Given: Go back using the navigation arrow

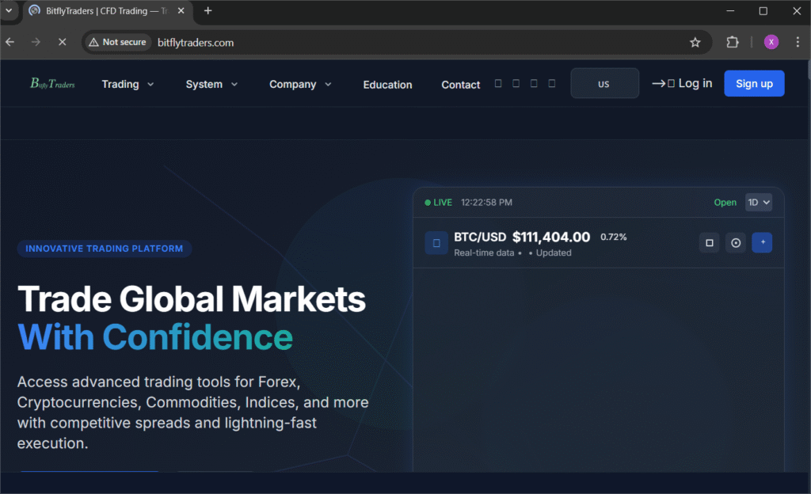Looking at the screenshot, I should click(9, 42).
